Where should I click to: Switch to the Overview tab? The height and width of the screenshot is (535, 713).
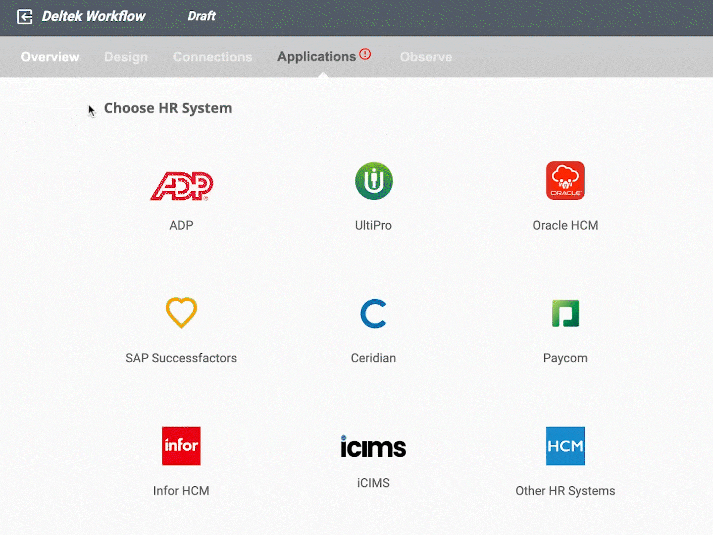pos(50,57)
